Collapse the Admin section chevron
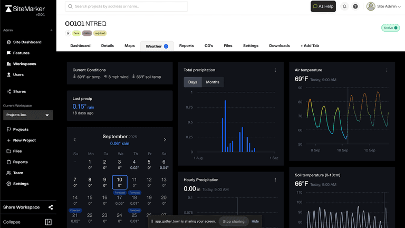The image size is (405, 228). click(x=51, y=31)
